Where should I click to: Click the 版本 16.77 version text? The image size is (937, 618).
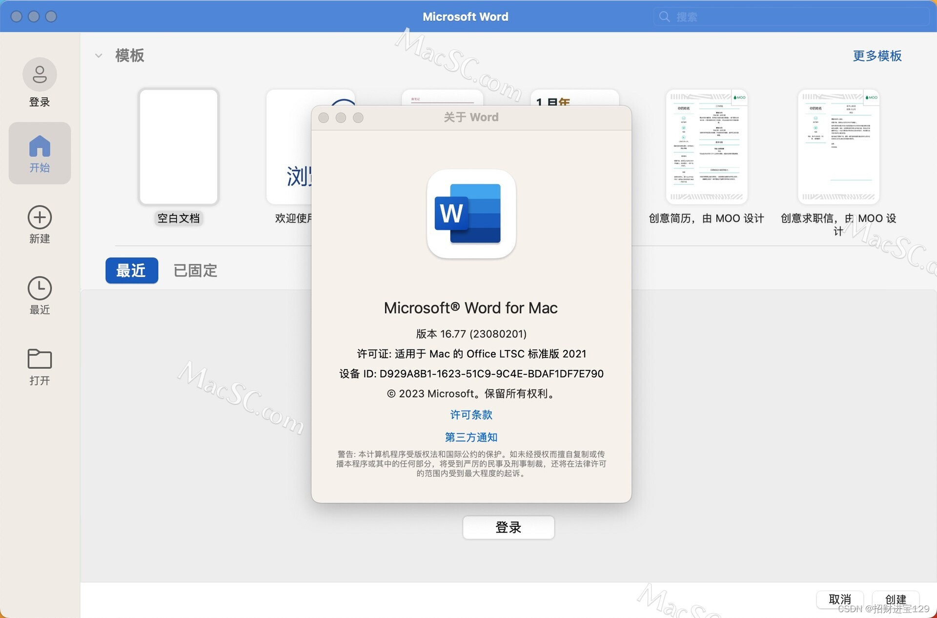pyautogui.click(x=471, y=334)
